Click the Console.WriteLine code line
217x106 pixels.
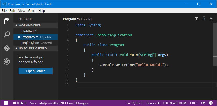134,65
